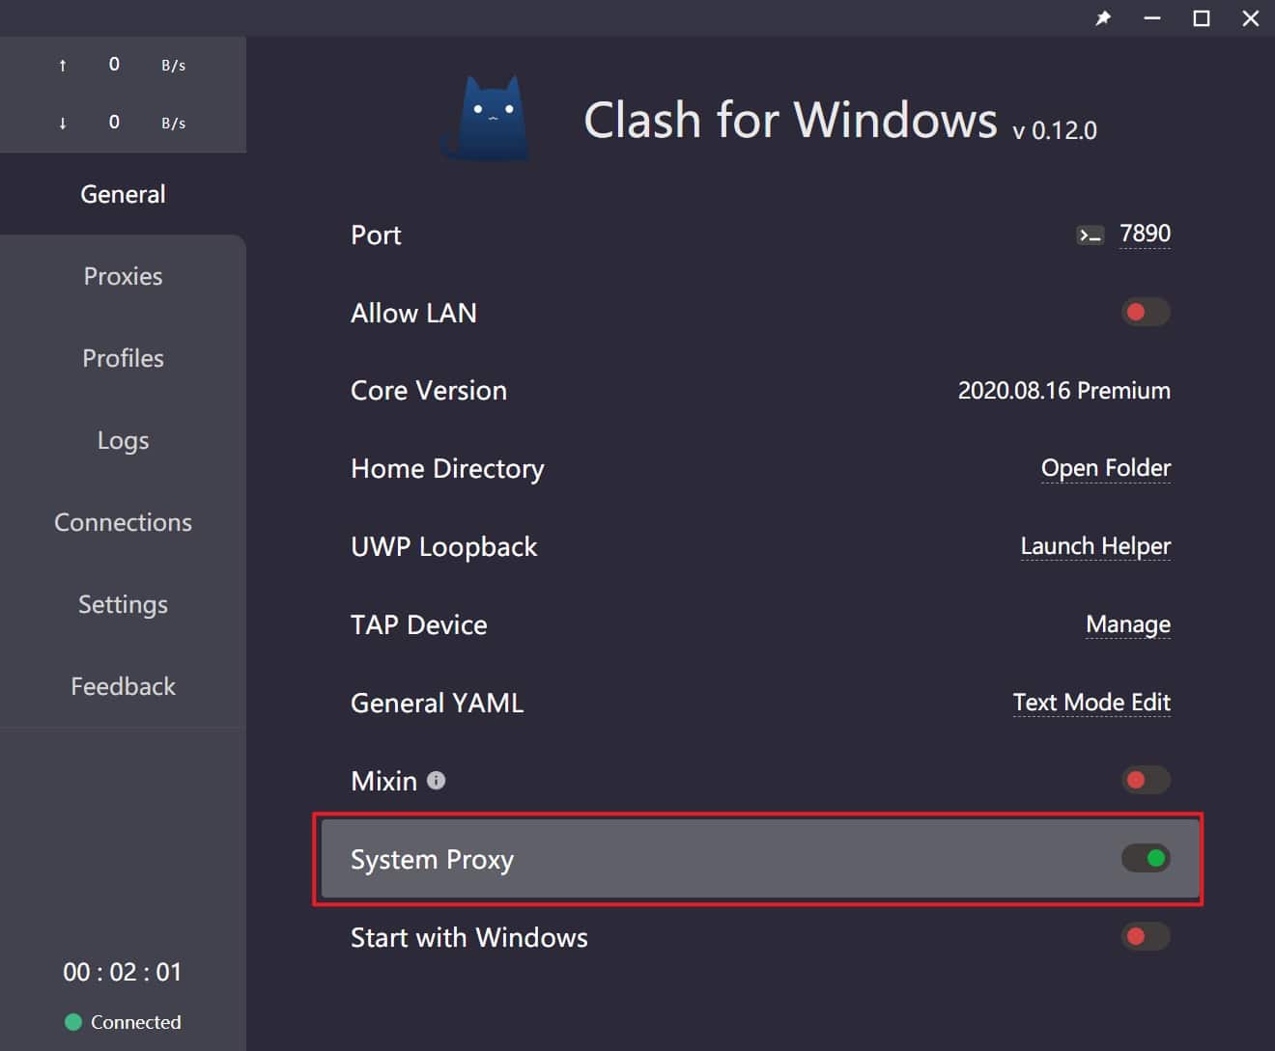Click the Open Folder link
This screenshot has width=1275, height=1051.
[1105, 468]
